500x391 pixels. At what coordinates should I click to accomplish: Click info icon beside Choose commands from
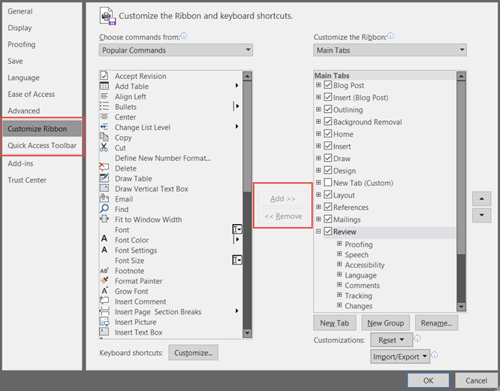point(184,36)
